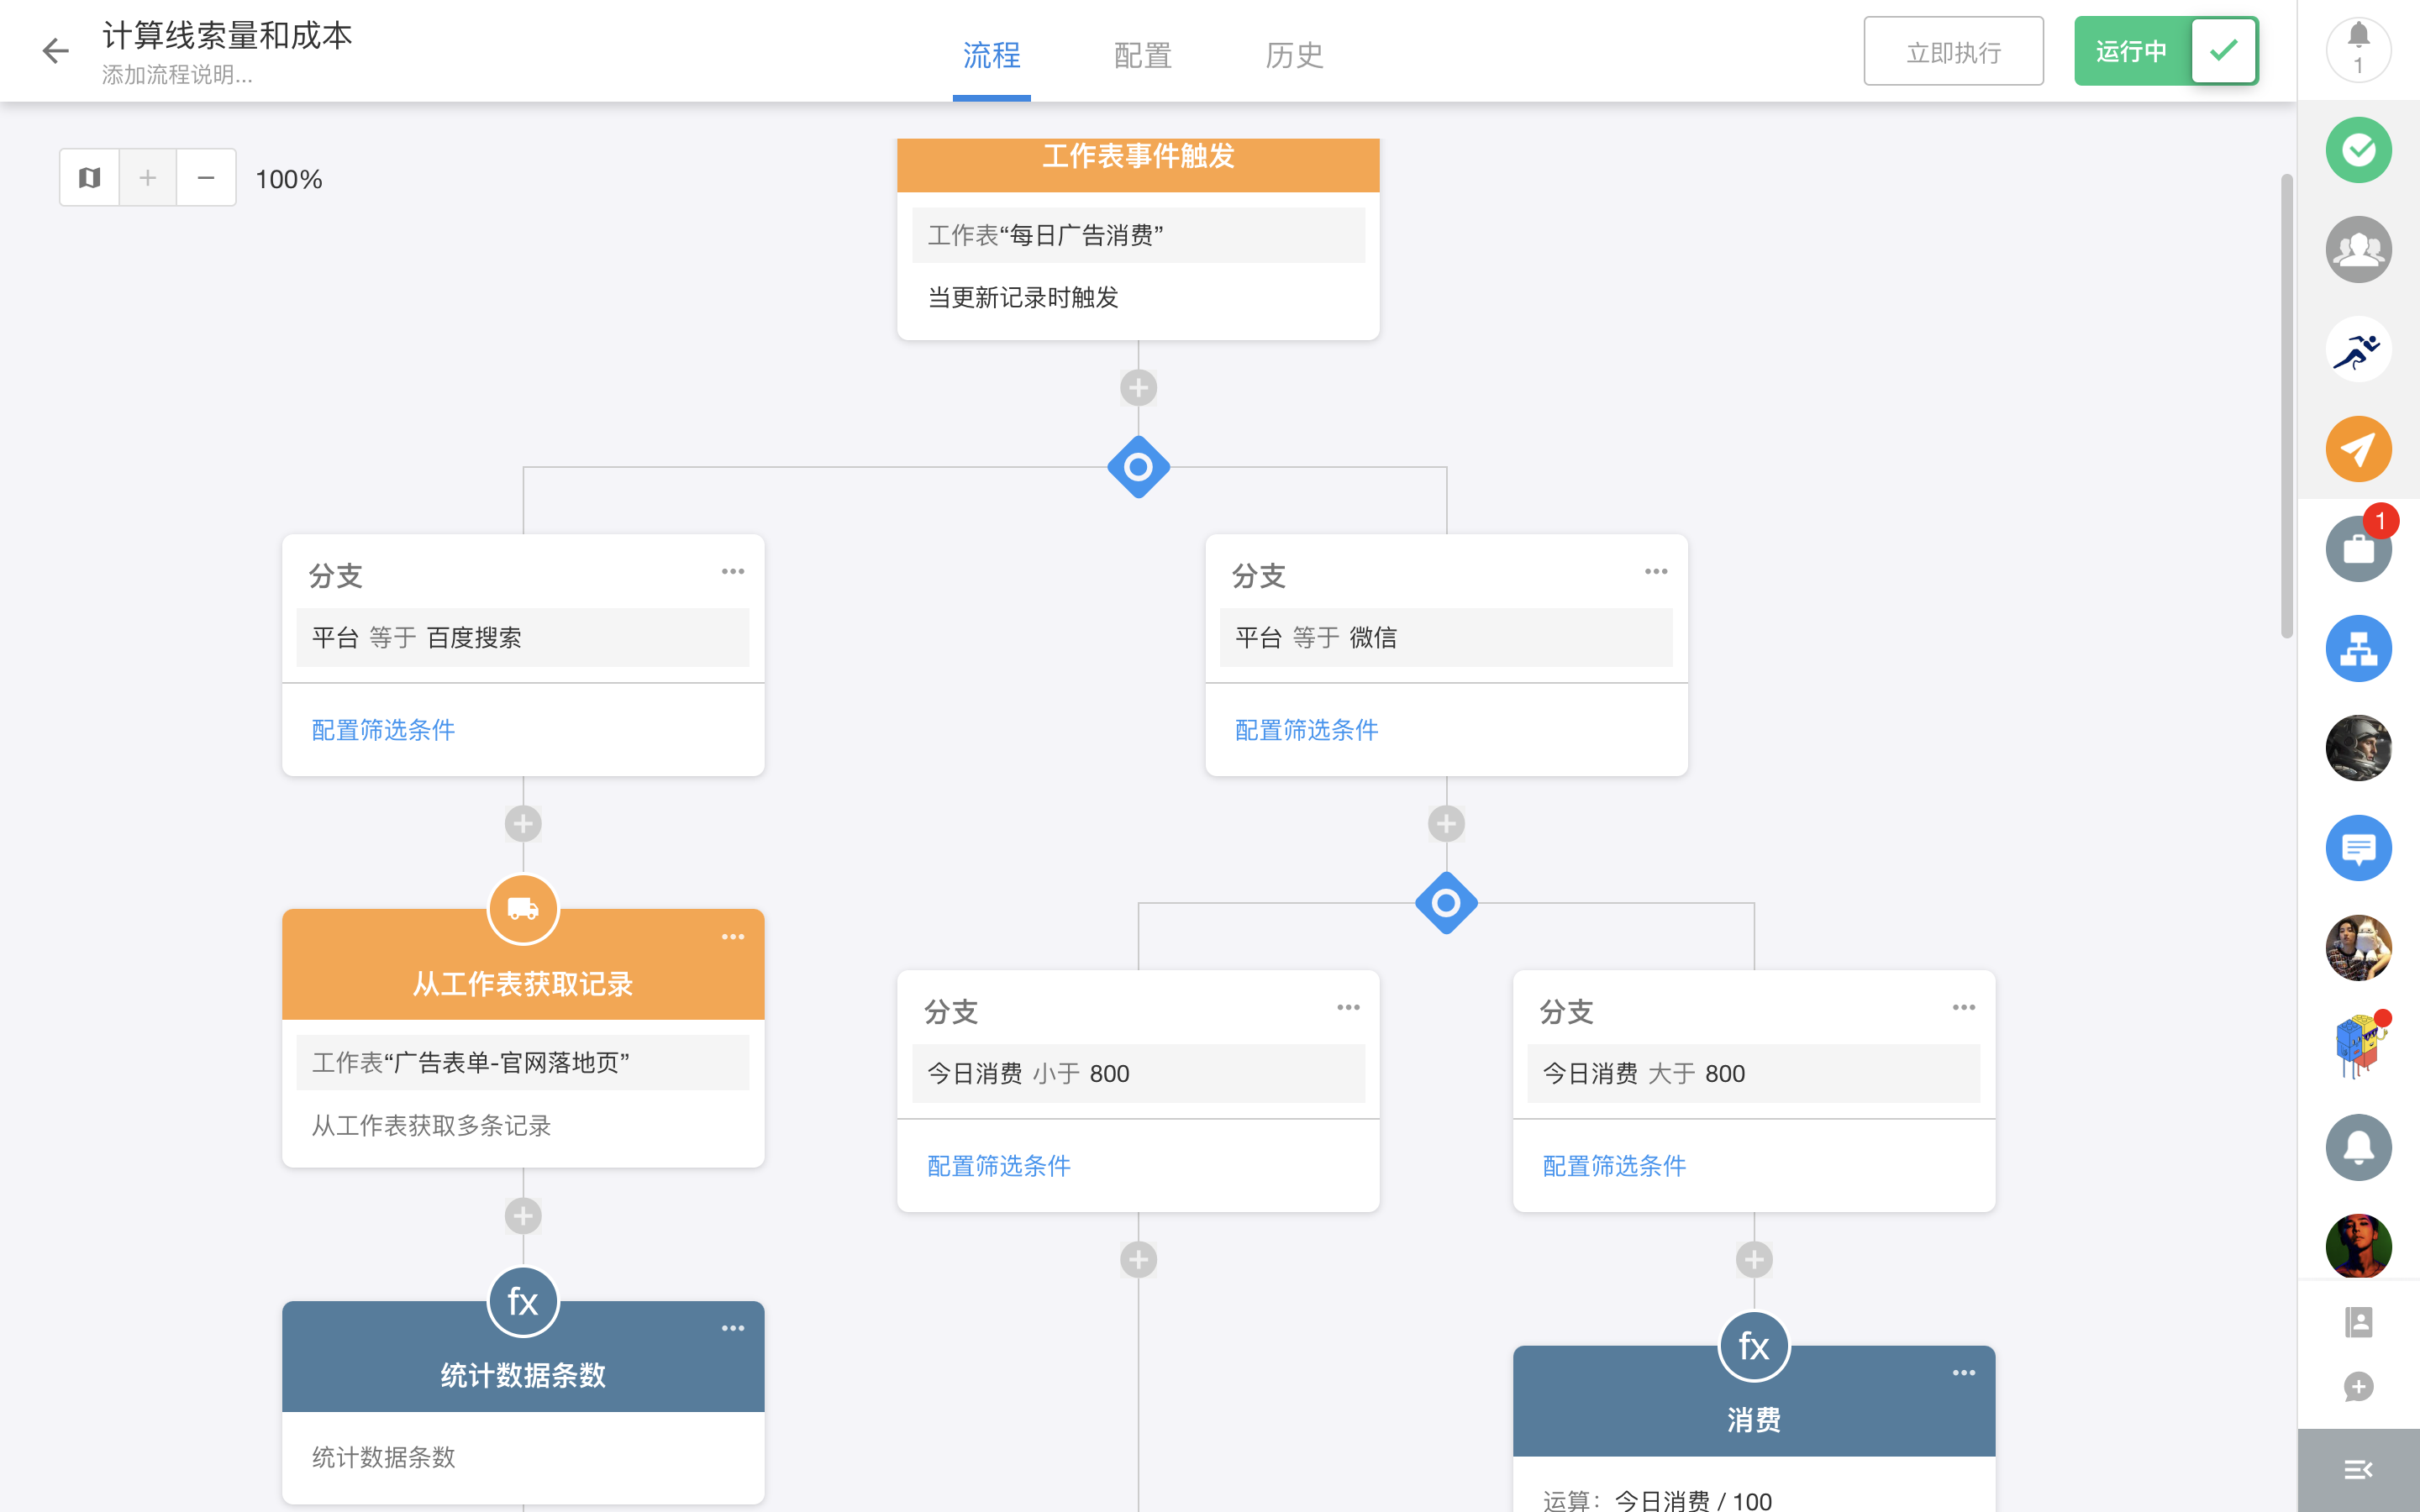
Task: Open menu for 今日消费 大于 800 branch
Action: [1963, 1007]
